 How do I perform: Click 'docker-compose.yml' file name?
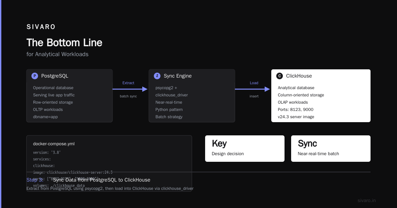(x=54, y=144)
